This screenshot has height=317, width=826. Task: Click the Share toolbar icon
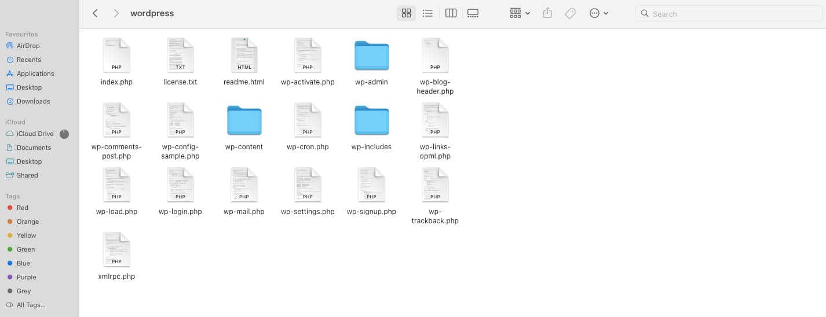click(x=547, y=13)
